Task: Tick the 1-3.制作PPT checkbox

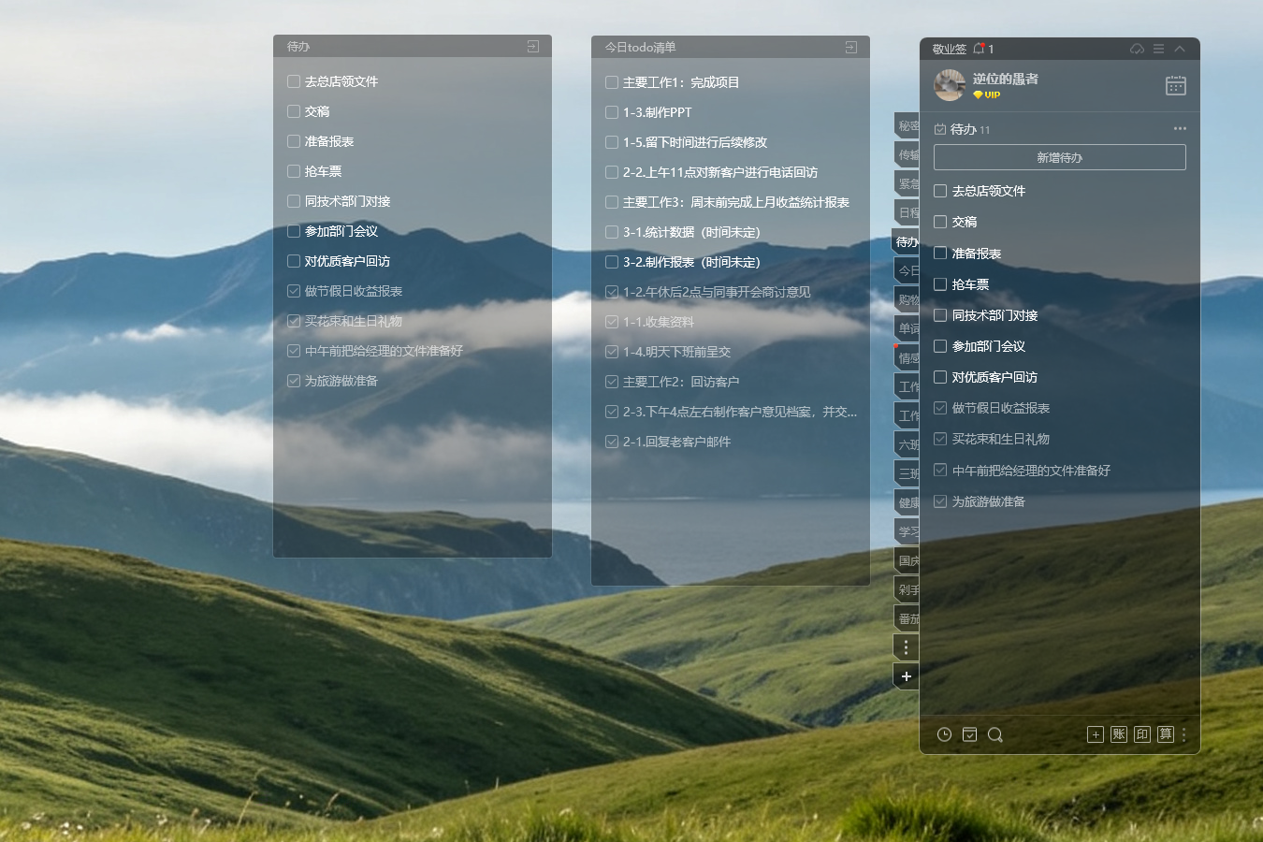Action: point(612,112)
